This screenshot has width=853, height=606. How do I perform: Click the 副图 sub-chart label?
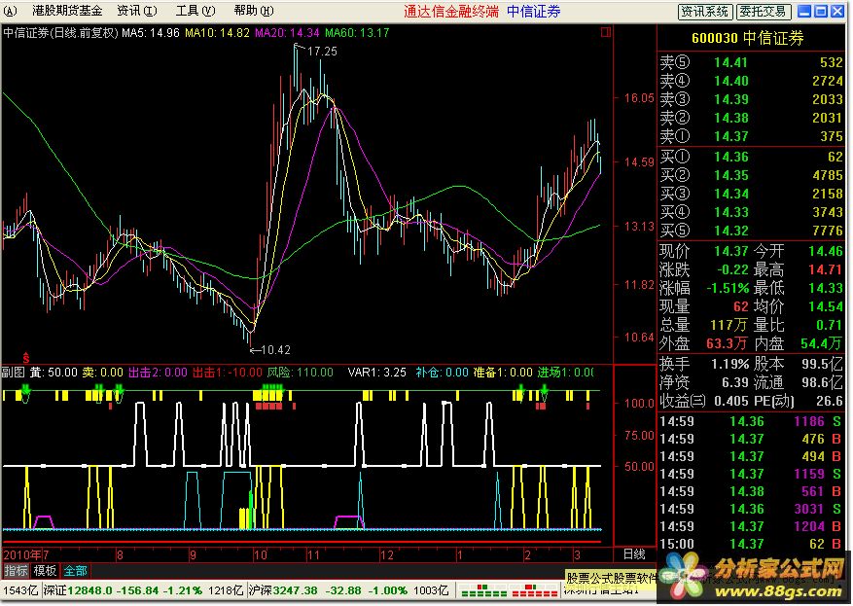14,373
